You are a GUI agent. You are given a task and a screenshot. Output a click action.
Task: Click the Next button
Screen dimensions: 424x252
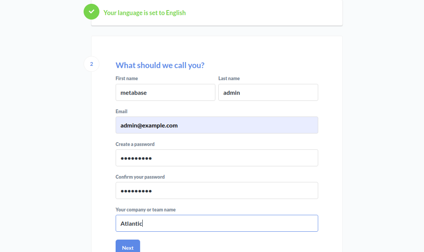(128, 247)
